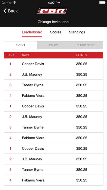Open the Leaderboard tab
107x190 pixels.
tap(32, 32)
